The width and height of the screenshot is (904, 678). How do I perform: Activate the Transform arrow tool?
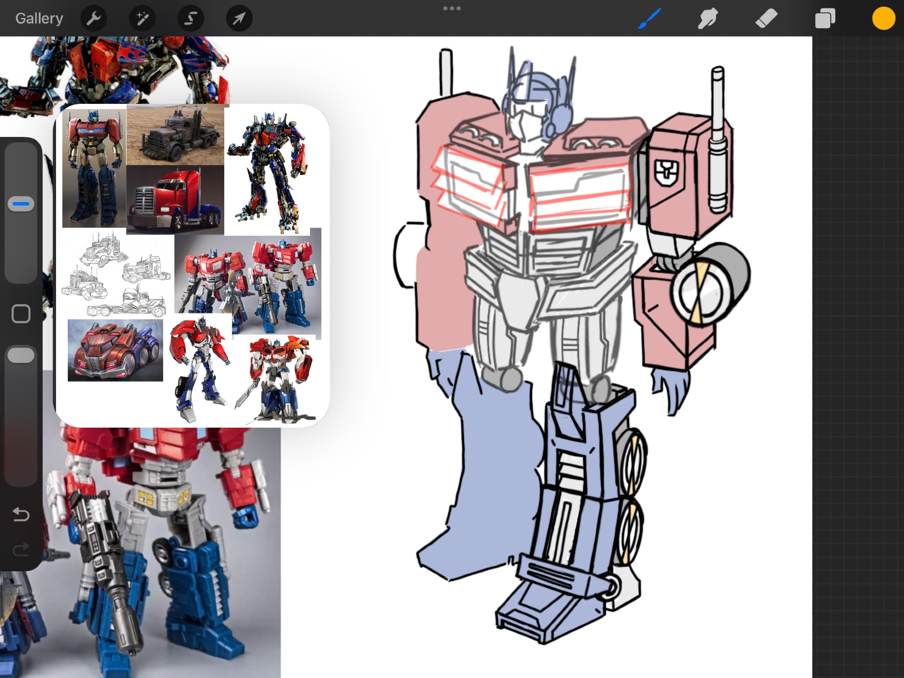pyautogui.click(x=239, y=19)
